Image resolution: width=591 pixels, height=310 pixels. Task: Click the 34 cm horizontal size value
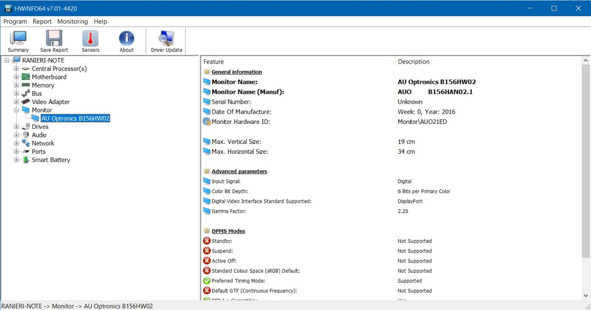[x=406, y=152]
